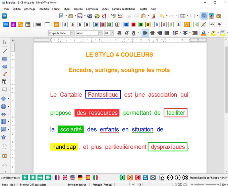Select the Line drawing tool
This screenshot has width=228, height=186.
click(x=5, y=51)
